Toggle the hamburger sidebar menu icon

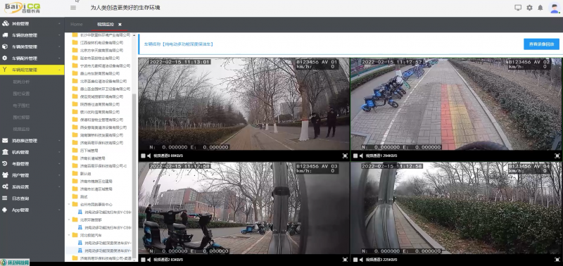tap(73, 8)
